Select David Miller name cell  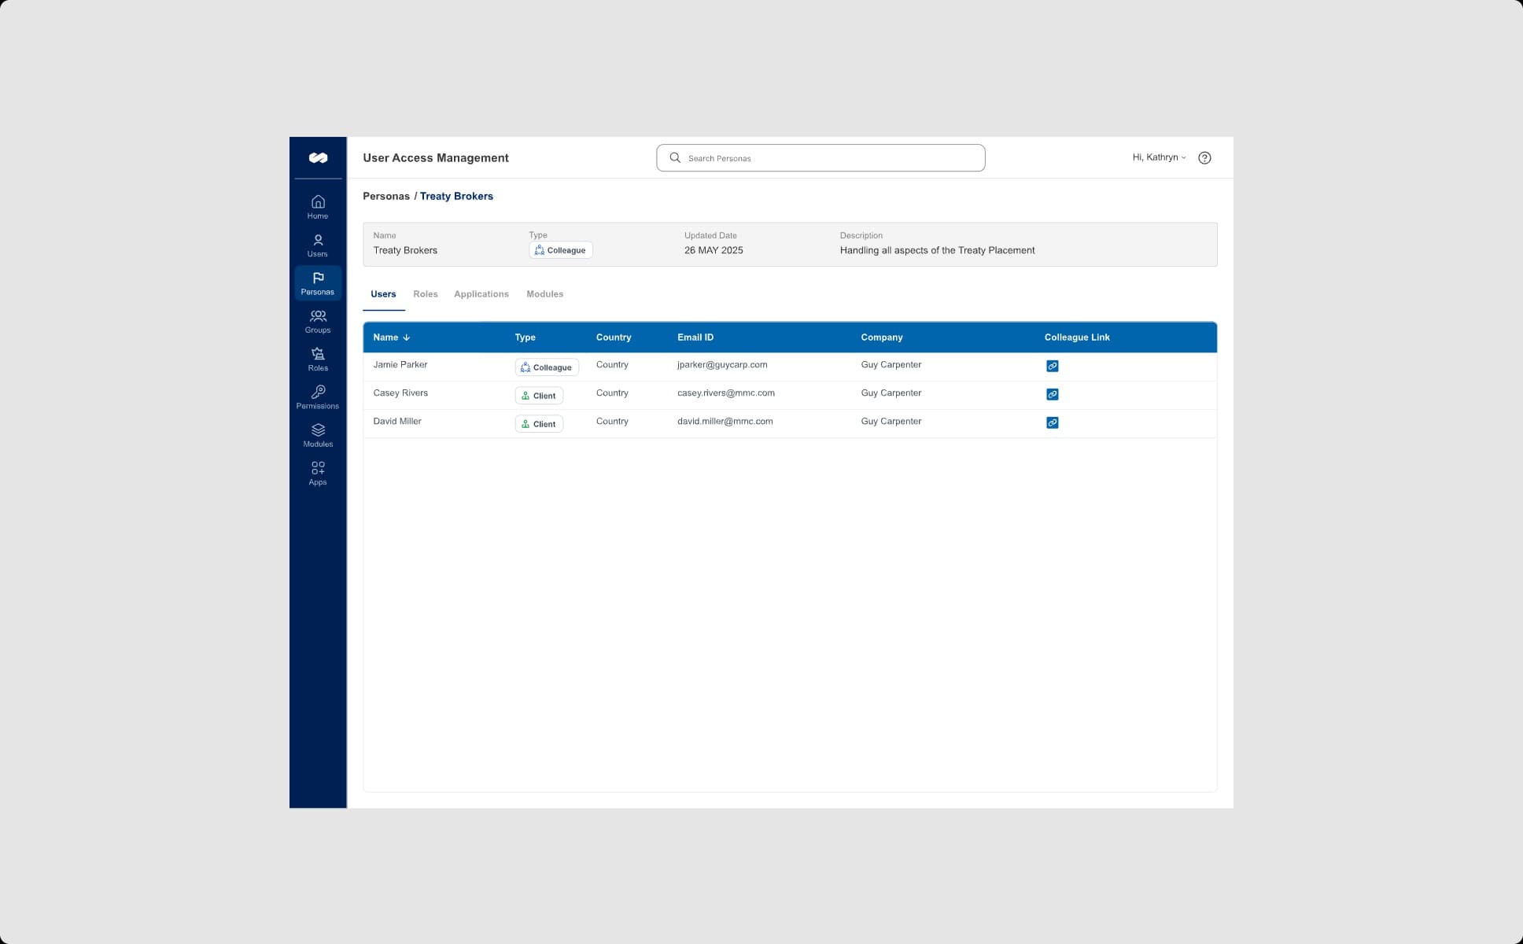click(397, 422)
